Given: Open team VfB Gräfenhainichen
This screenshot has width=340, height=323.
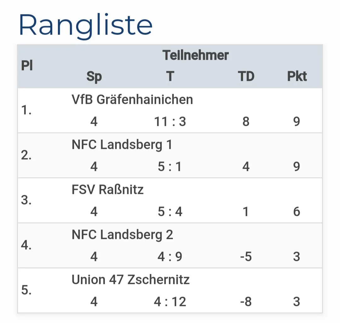Looking at the screenshot, I should pyautogui.click(x=132, y=100).
